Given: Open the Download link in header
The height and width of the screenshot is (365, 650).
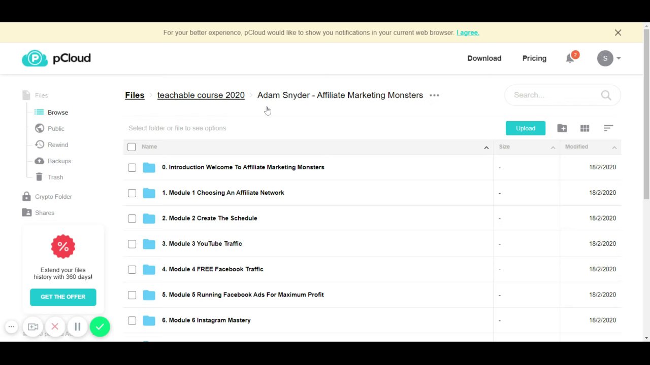Looking at the screenshot, I should 484,58.
